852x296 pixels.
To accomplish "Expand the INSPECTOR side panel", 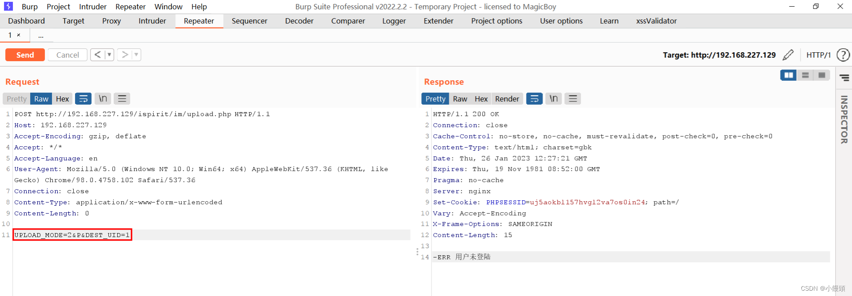I will coord(844,120).
